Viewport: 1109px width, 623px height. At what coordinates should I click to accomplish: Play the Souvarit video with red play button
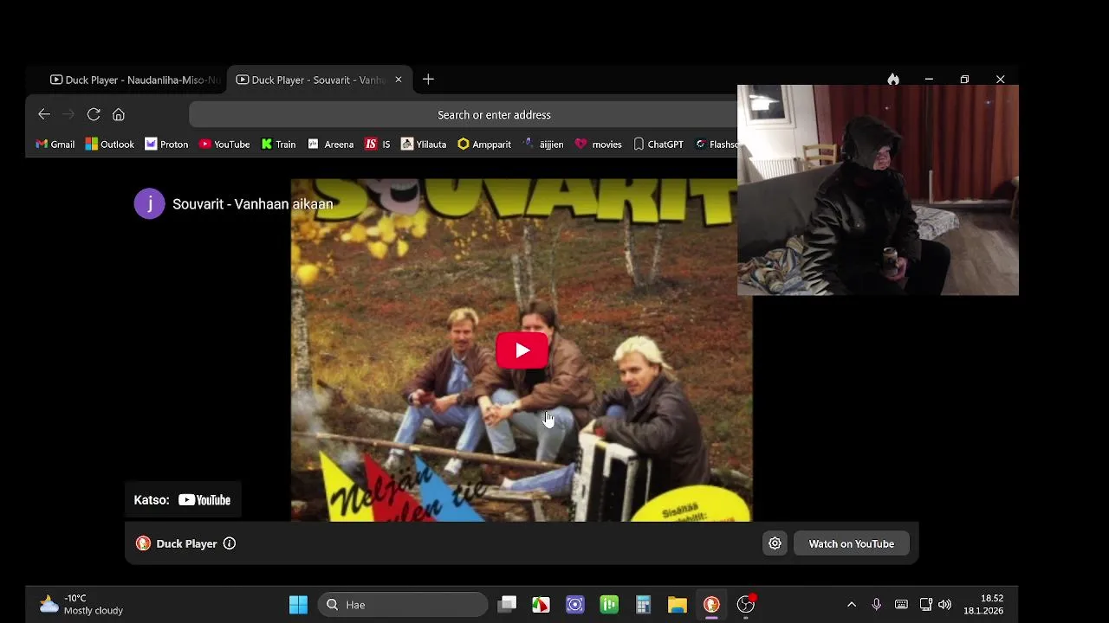click(522, 350)
